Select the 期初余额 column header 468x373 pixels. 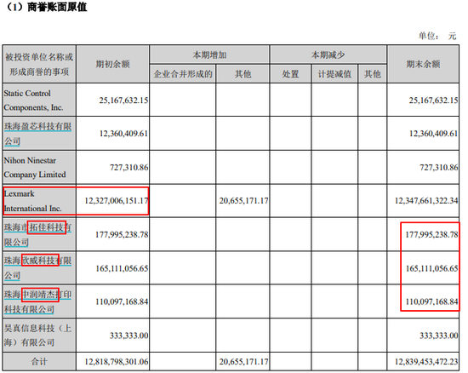112,64
